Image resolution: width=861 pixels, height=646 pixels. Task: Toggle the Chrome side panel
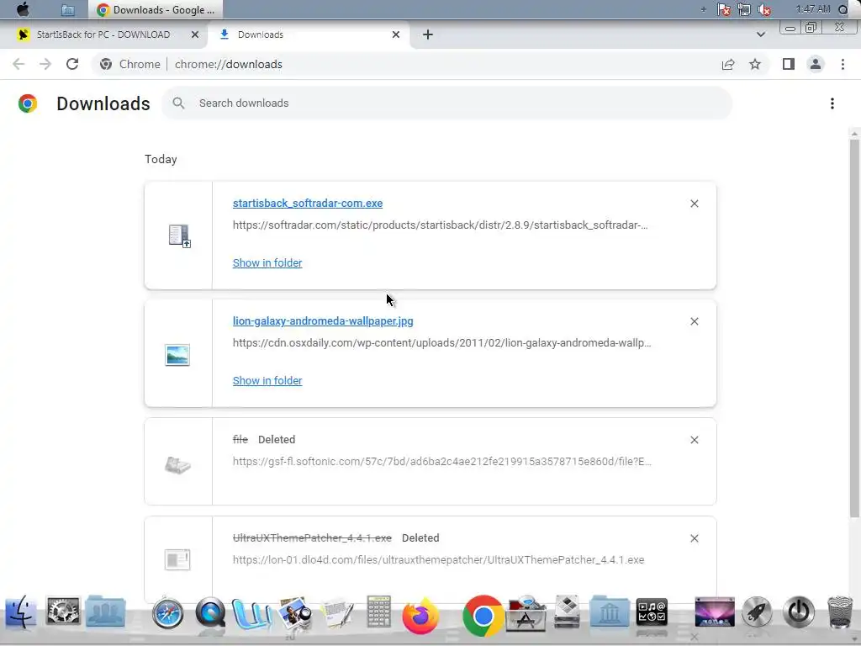[789, 64]
